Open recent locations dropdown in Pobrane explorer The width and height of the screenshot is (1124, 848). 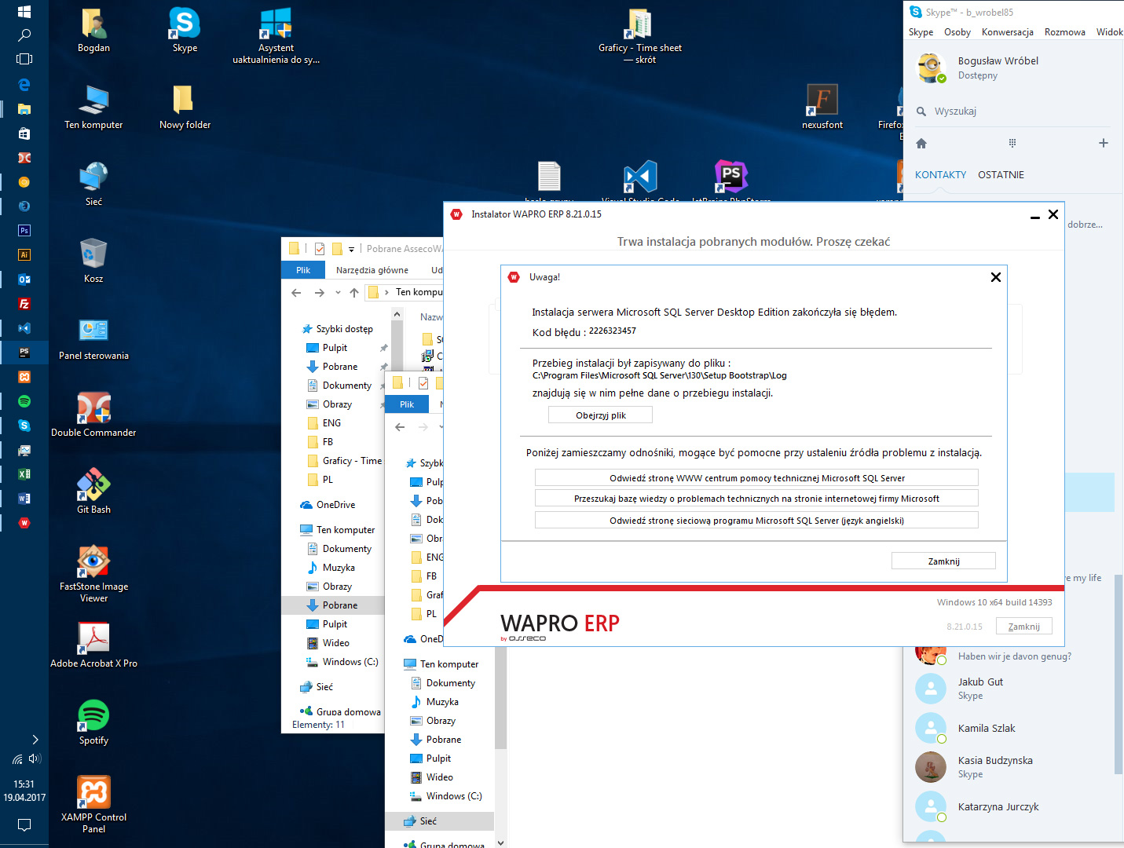(338, 292)
